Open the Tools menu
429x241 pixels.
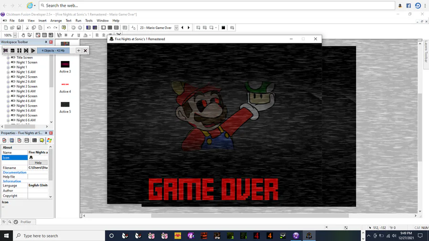coord(89,20)
